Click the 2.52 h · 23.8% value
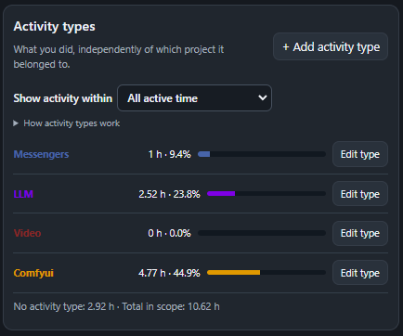This screenshot has width=403, height=336. [169, 194]
